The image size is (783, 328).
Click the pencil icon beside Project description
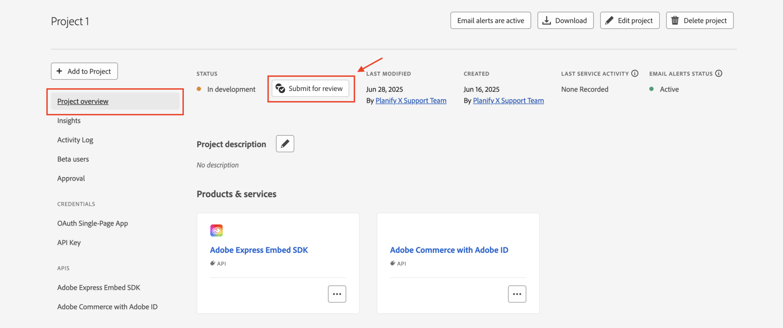(x=285, y=144)
